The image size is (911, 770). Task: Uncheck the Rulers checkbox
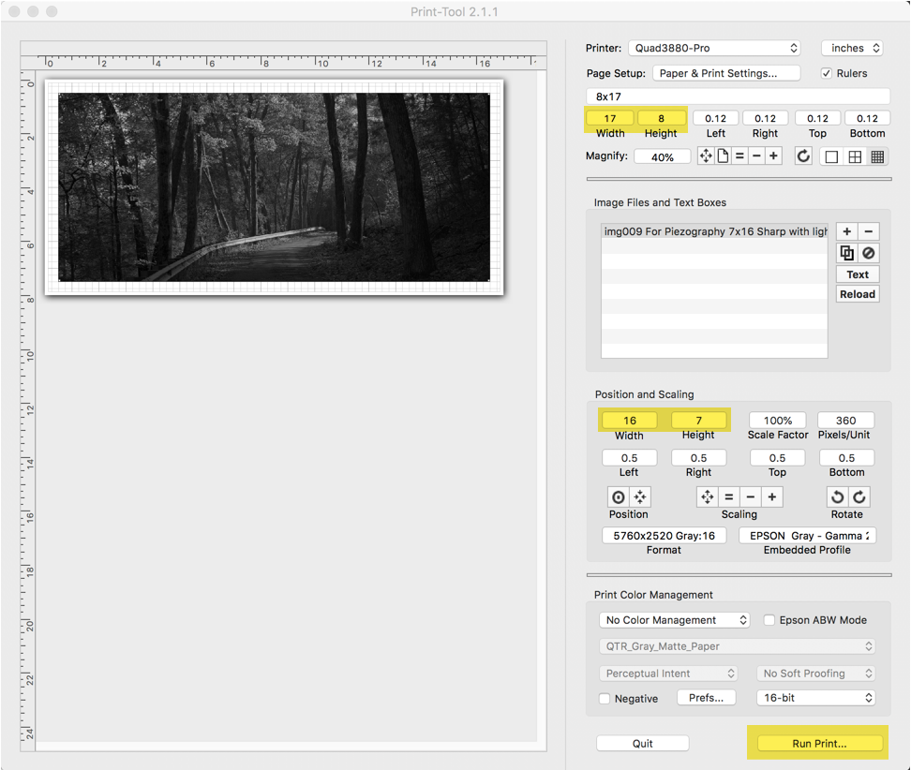(827, 73)
